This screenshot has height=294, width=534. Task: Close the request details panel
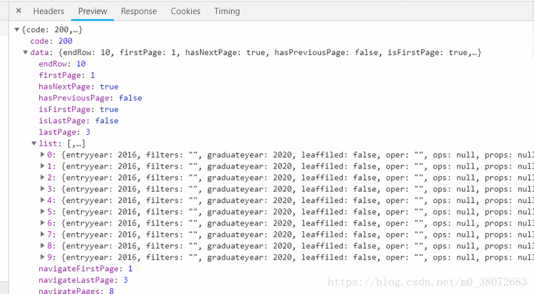[x=19, y=11]
